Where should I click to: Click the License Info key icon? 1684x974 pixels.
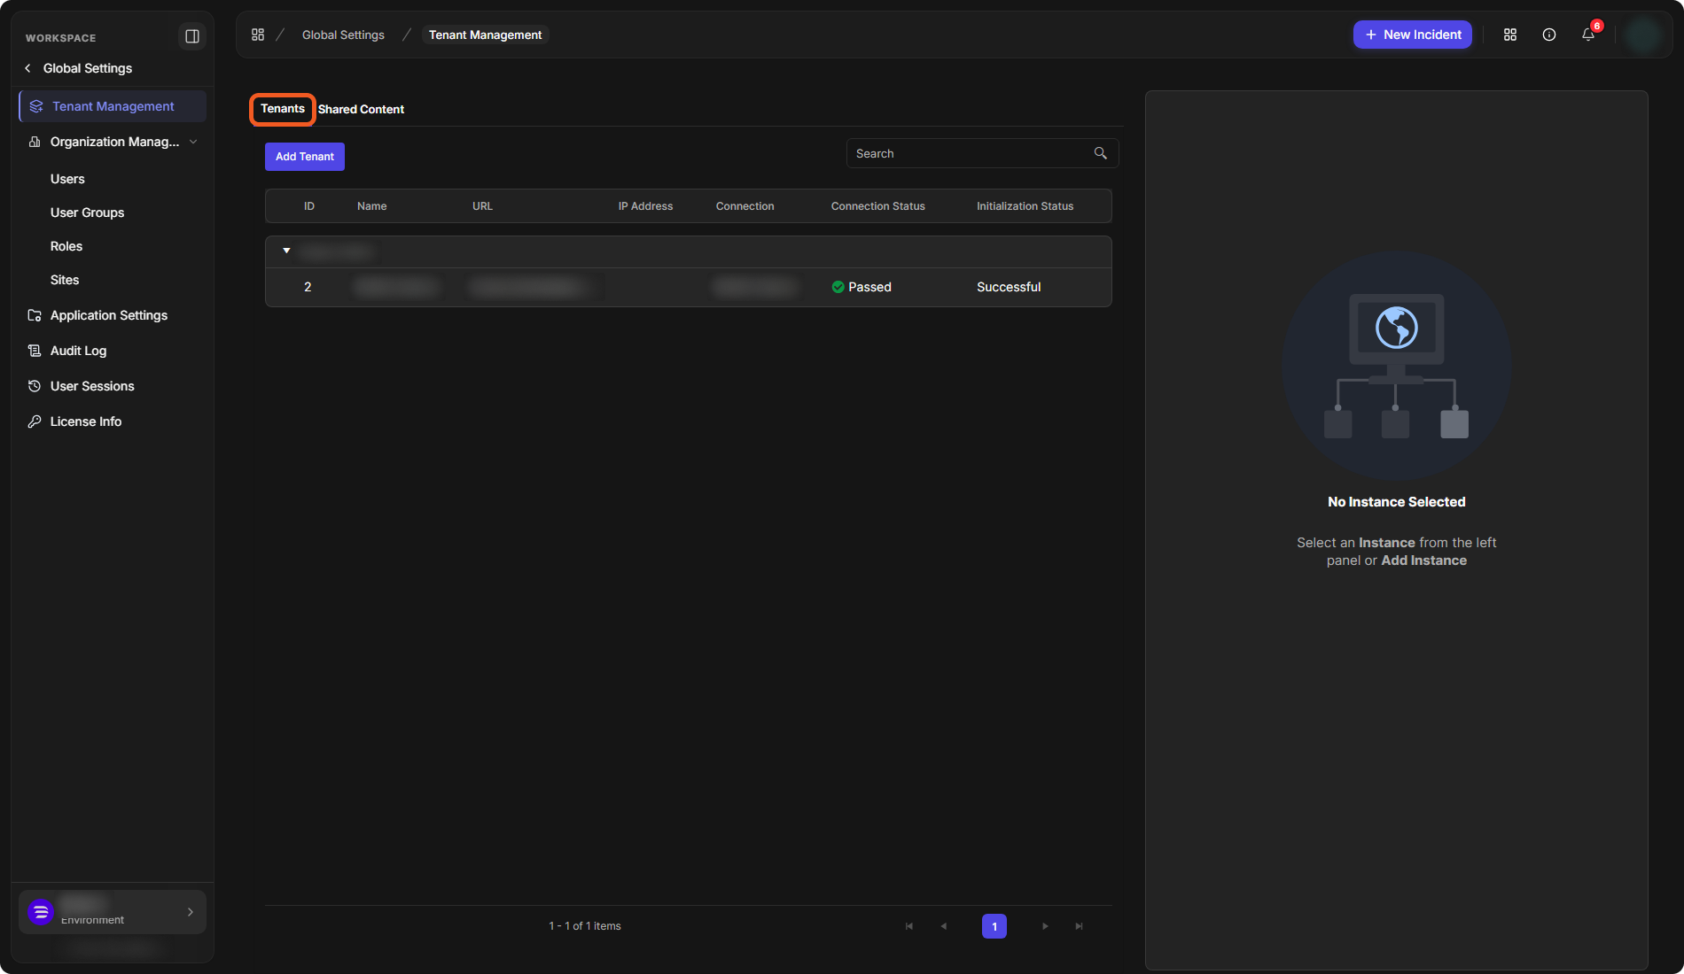(35, 421)
